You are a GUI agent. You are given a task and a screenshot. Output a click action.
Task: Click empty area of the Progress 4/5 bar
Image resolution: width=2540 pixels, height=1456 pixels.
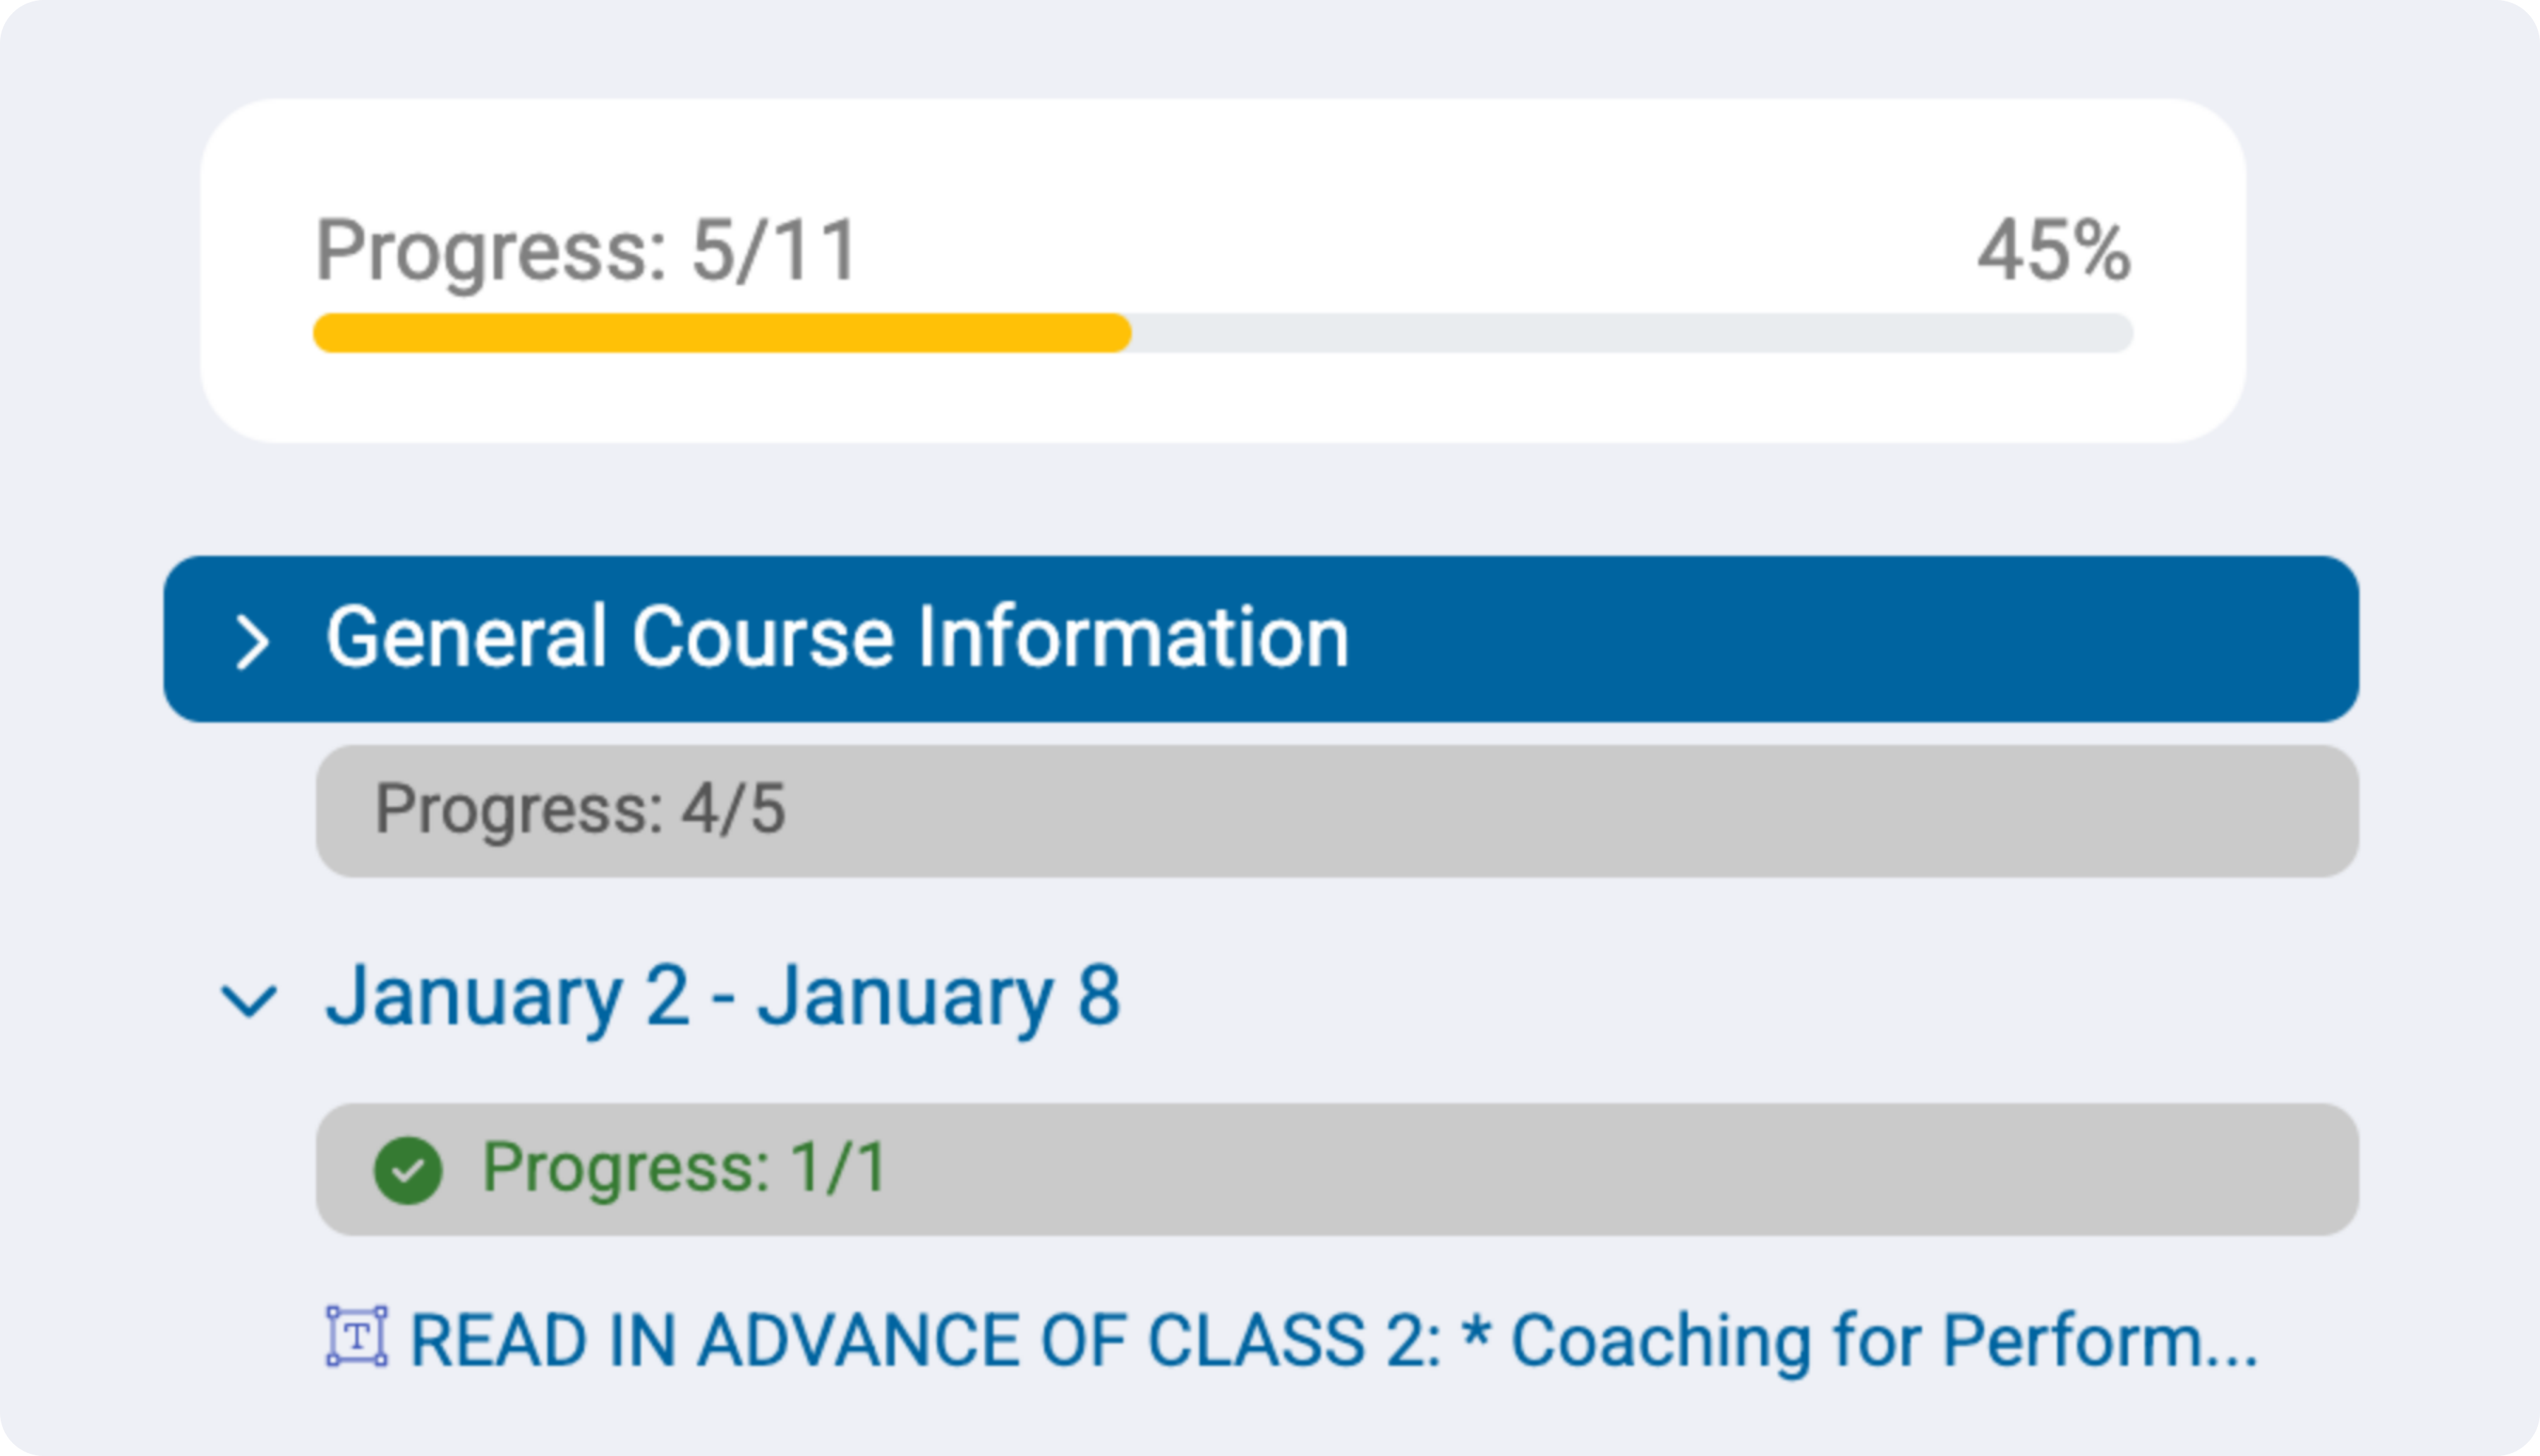[x=1570, y=811]
